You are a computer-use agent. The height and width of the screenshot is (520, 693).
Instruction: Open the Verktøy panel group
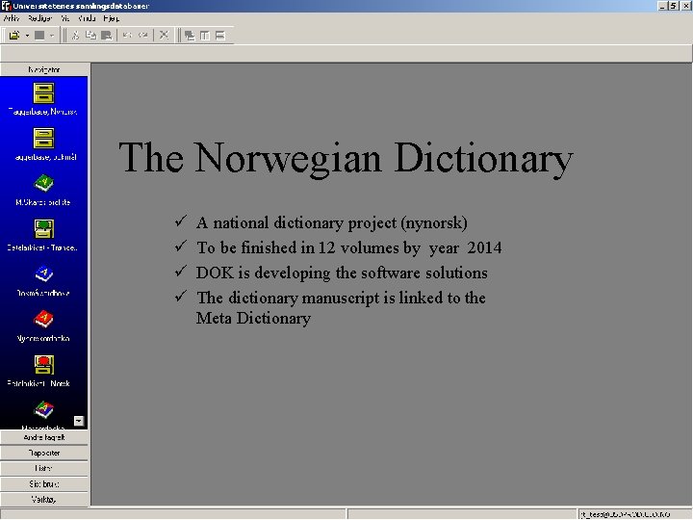tap(44, 499)
